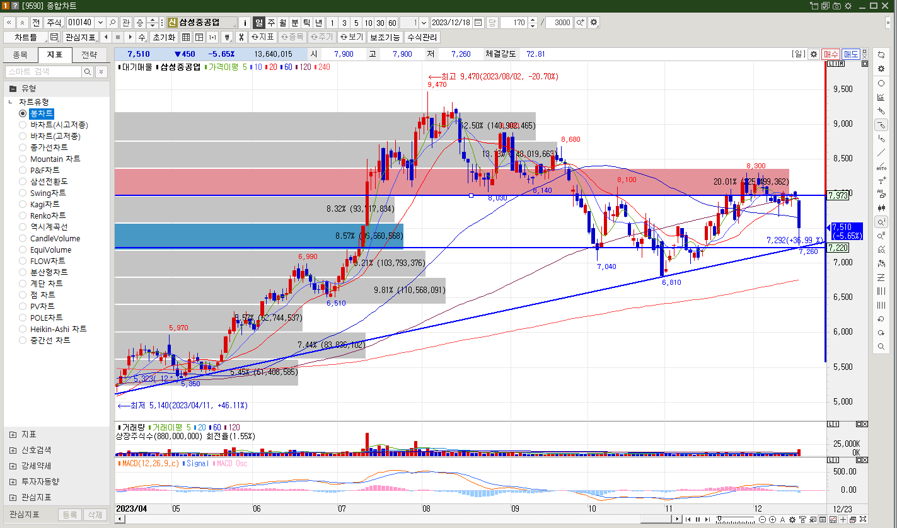Click the 'A' text size icon below chart
The height and width of the screenshot is (528, 897).
[782, 519]
